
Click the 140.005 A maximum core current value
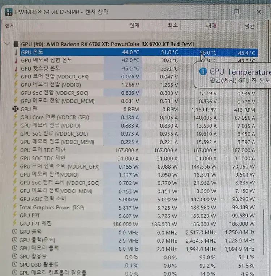coord(205,118)
